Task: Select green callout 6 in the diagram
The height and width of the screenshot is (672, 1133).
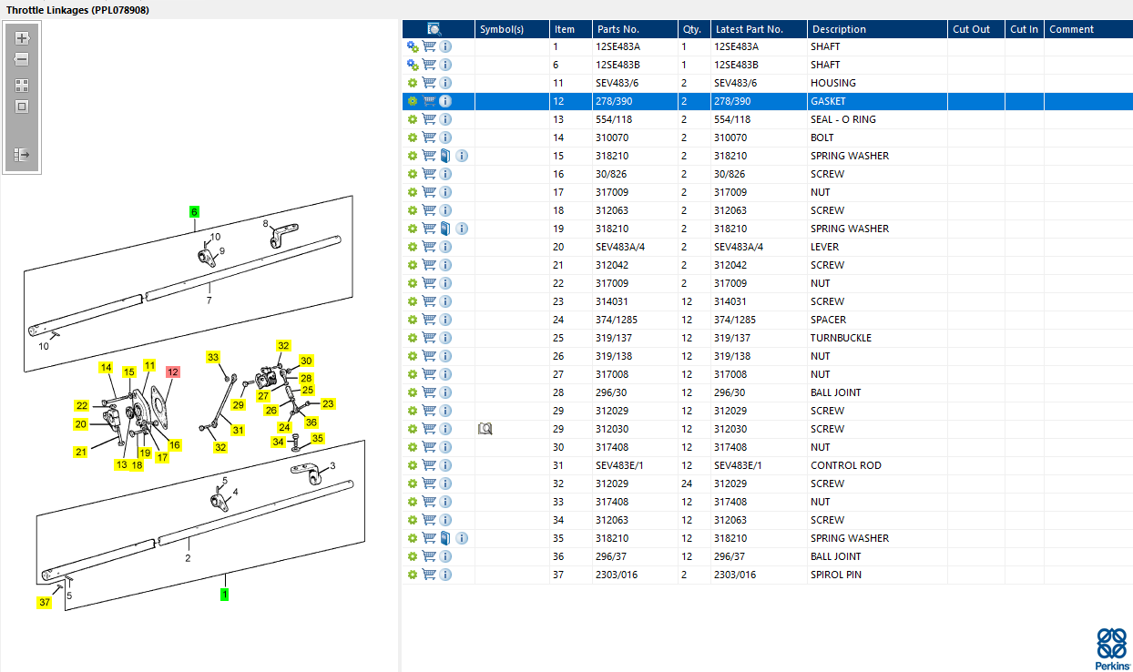Action: pyautogui.click(x=194, y=211)
